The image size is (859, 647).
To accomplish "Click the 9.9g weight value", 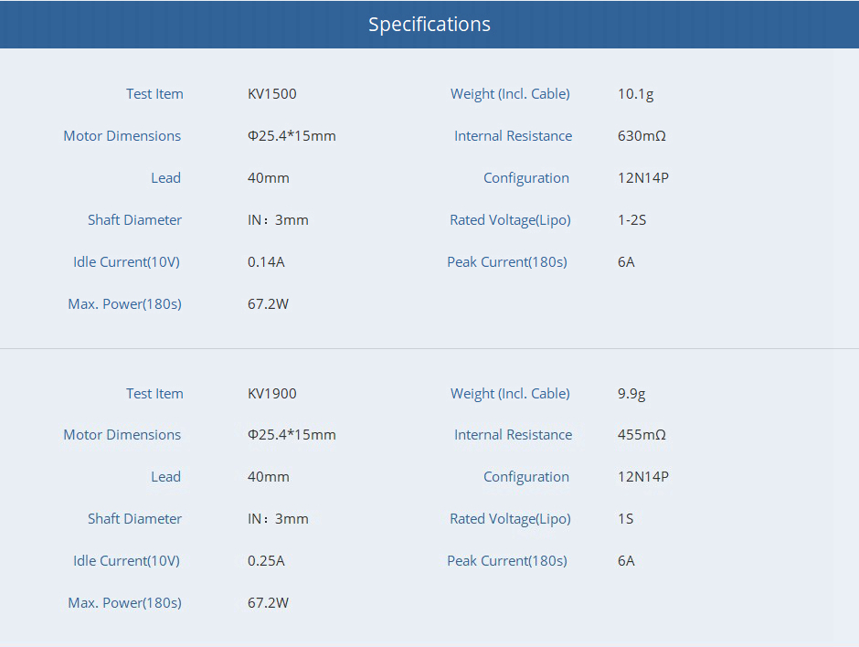I will click(631, 394).
